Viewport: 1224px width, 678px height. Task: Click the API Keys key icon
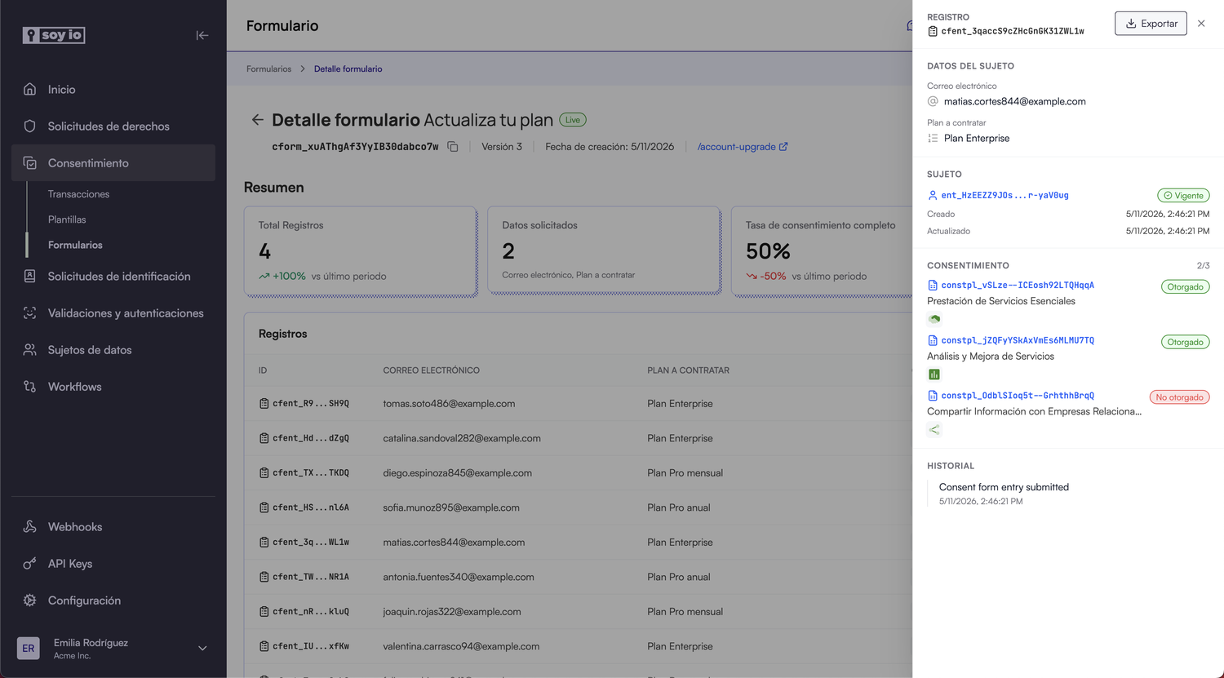(30, 563)
